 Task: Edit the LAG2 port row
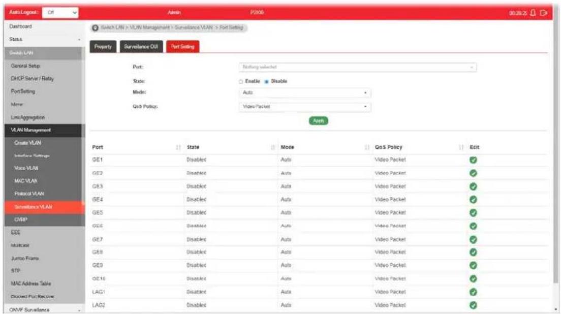coord(473,305)
